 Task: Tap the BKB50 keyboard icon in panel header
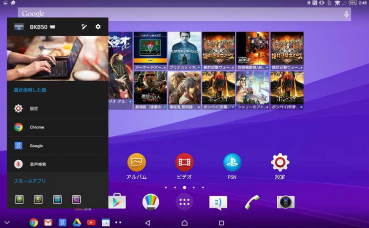point(19,27)
